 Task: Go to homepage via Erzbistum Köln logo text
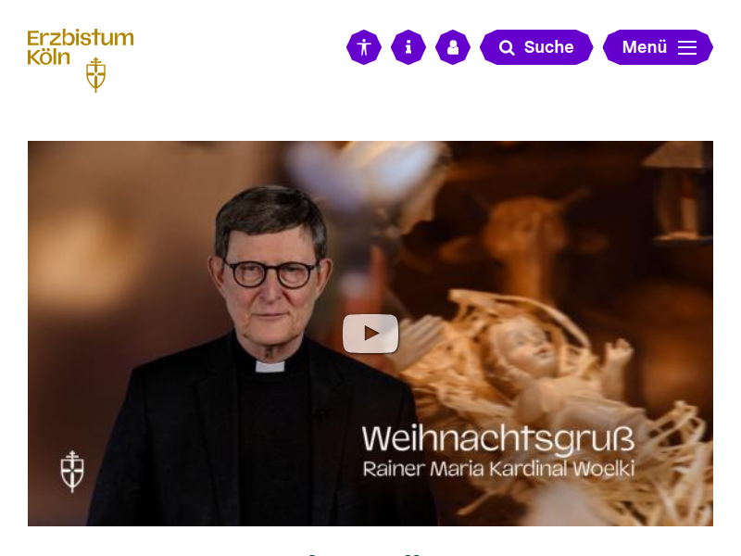coord(81,47)
